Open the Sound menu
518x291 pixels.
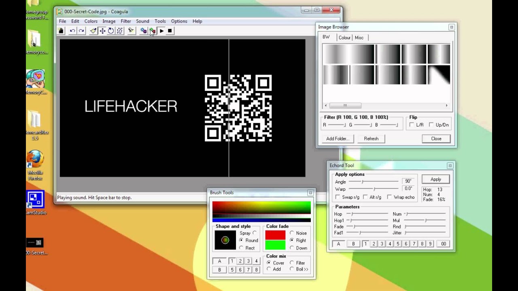pyautogui.click(x=142, y=21)
